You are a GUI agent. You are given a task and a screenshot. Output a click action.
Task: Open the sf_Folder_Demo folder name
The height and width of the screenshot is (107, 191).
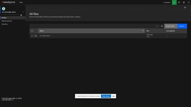click(45, 36)
